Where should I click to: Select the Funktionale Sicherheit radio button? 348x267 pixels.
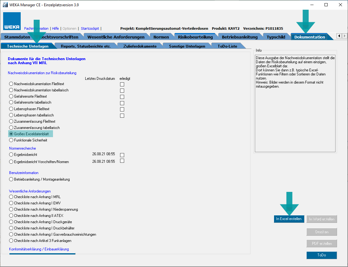click(11, 140)
